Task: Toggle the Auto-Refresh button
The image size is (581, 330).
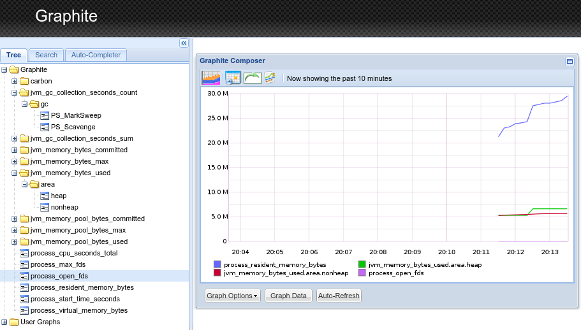Action: point(339,296)
